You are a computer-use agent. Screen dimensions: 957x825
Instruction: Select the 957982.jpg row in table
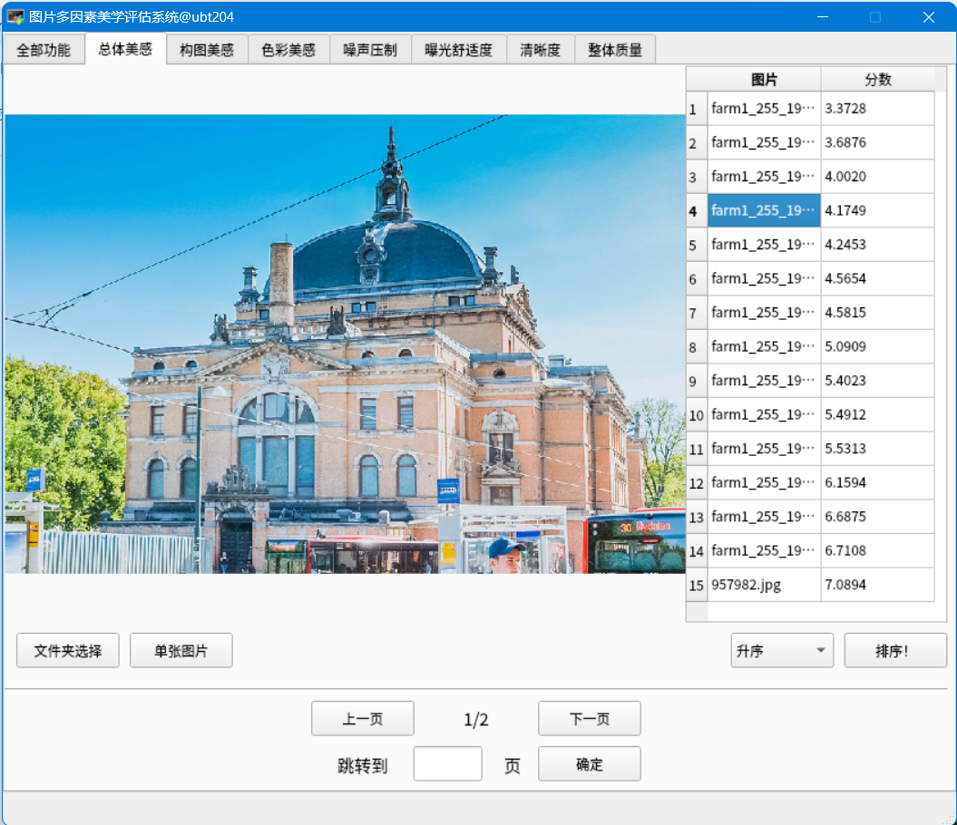tap(764, 585)
